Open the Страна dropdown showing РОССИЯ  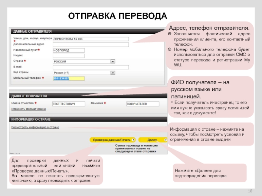click(x=84, y=61)
